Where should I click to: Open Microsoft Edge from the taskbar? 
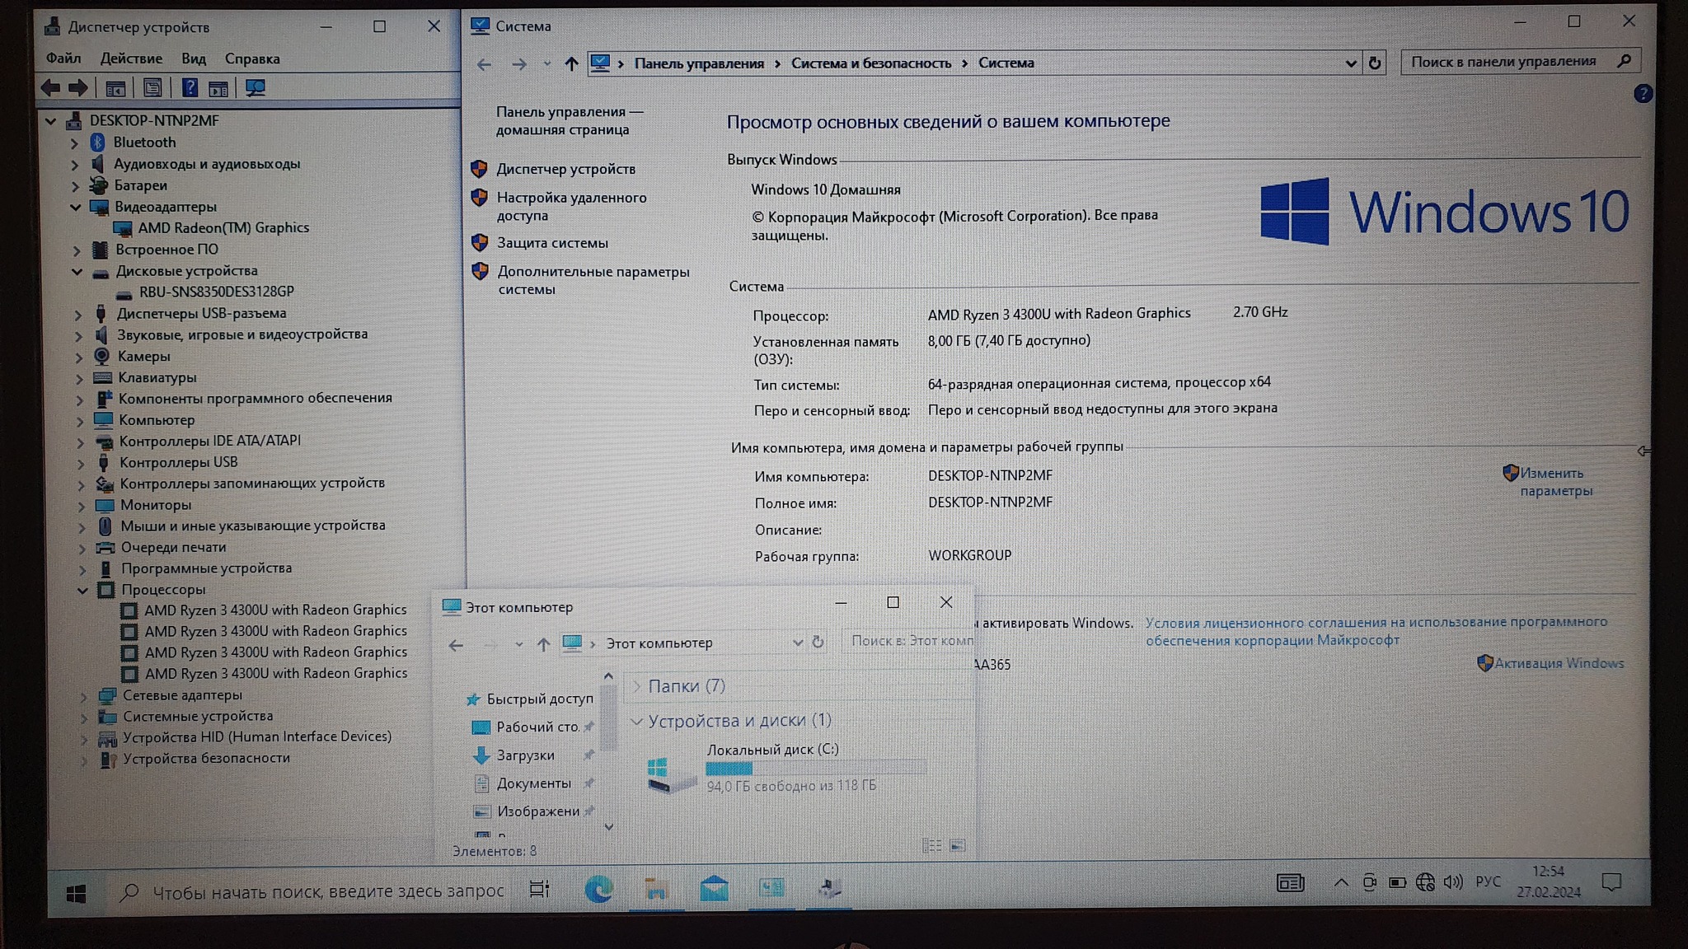(598, 888)
